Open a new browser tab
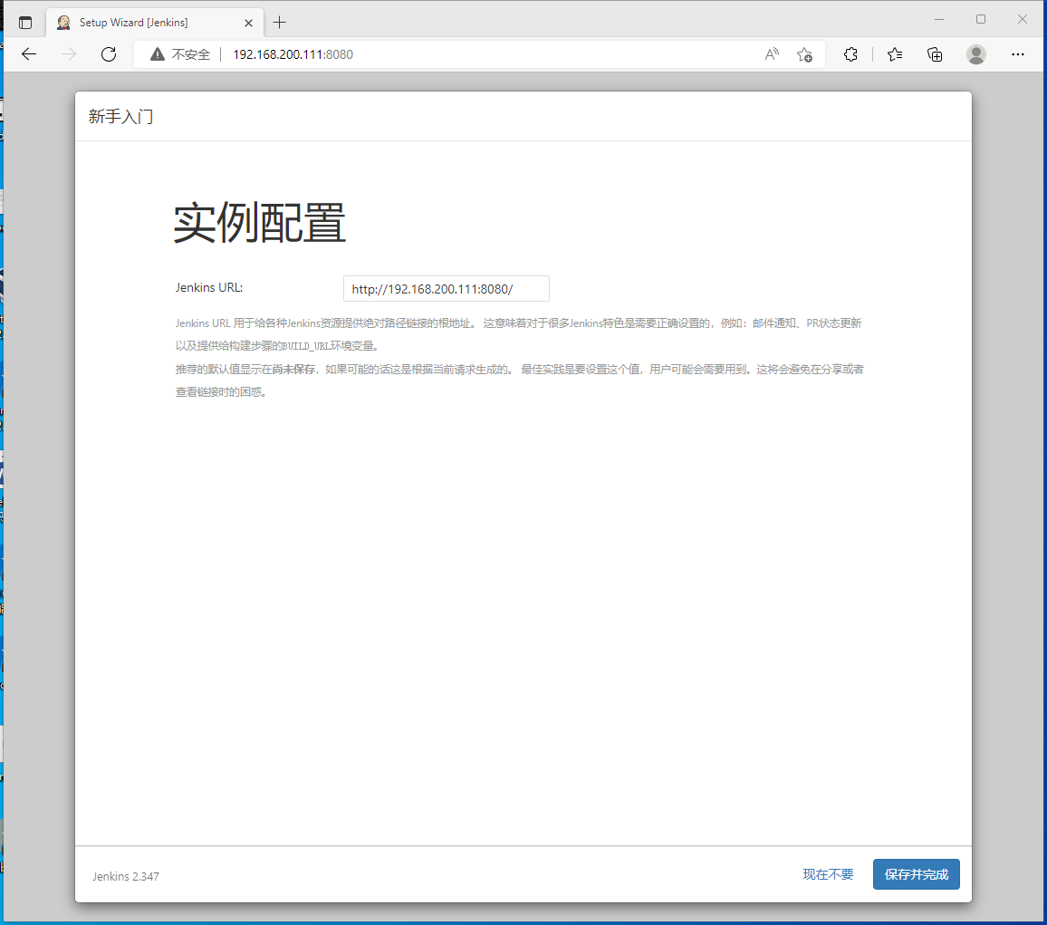 [x=280, y=23]
